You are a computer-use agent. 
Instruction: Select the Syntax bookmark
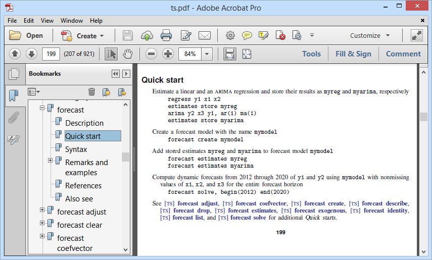point(76,149)
